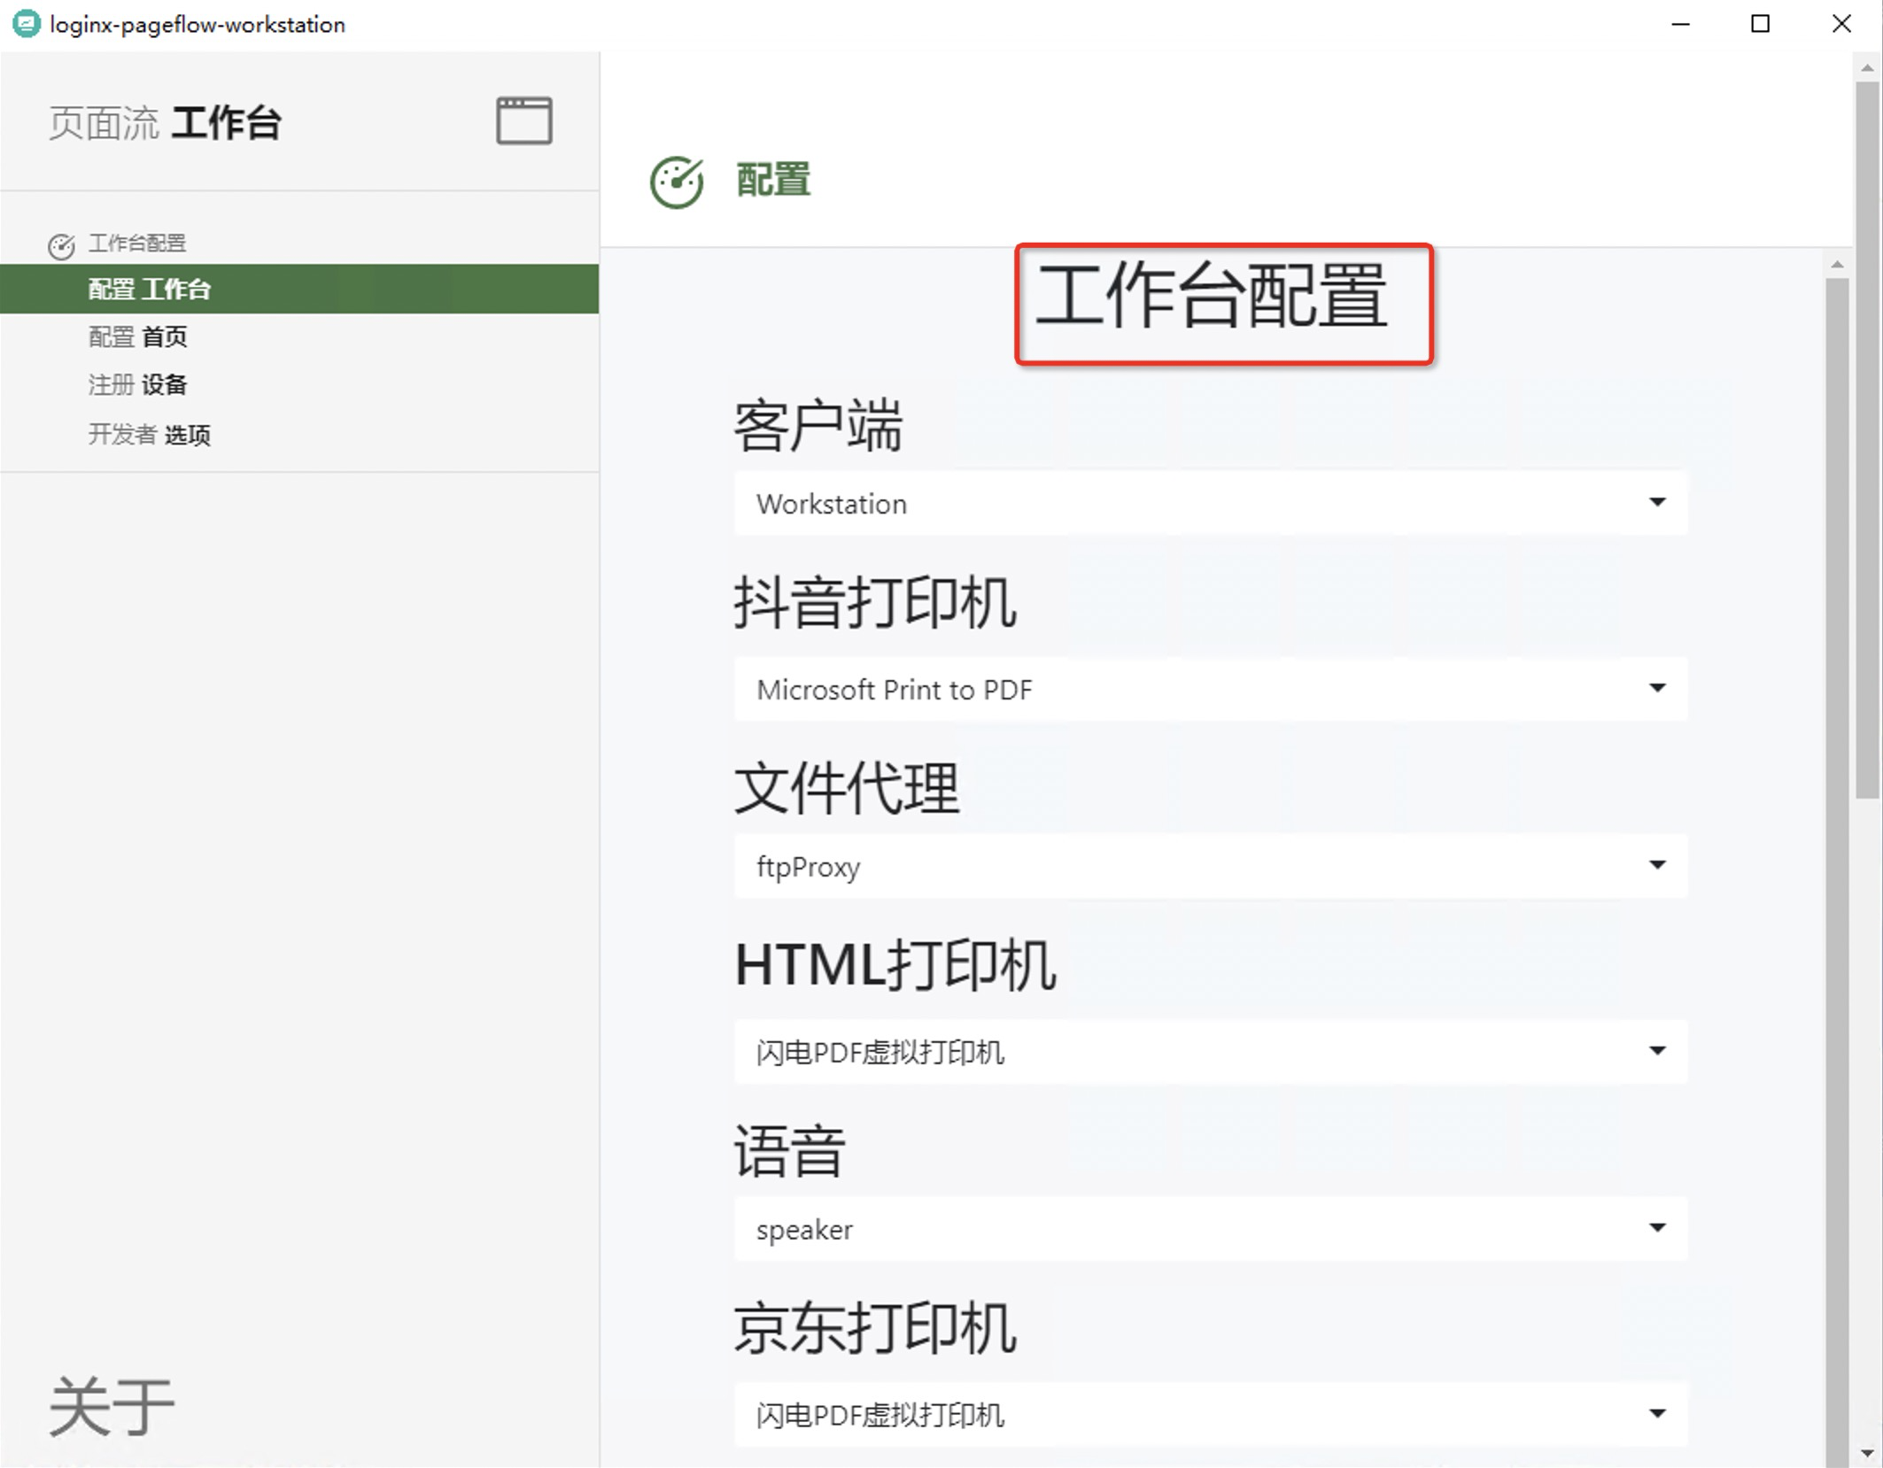The height and width of the screenshot is (1468, 1883).
Task: Click the 页面流 工作台 sidebar title
Action: click(165, 123)
